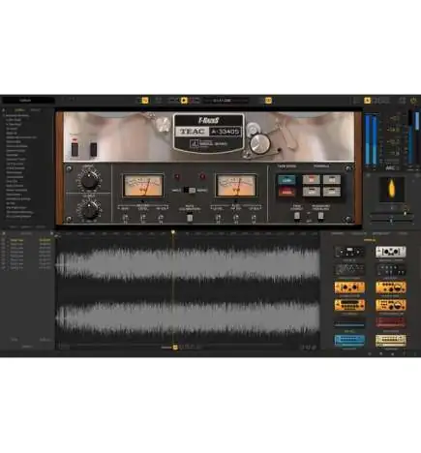The image size is (421, 453).
Task: Select the lower-right Formula button
Action: tap(332, 192)
